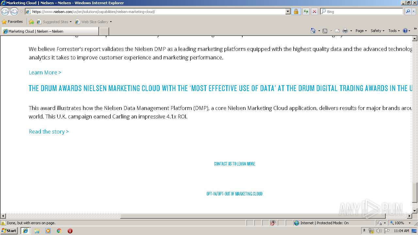Expand the address bar history dropdown
Screen dimensions: 418x235
tap(288, 12)
